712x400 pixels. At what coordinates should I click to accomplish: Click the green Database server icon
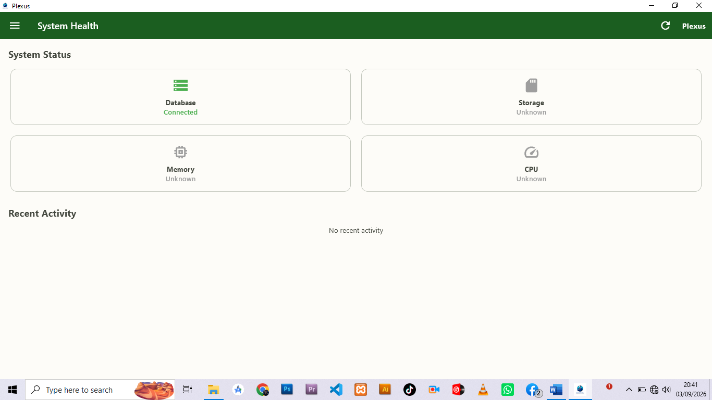(x=180, y=85)
